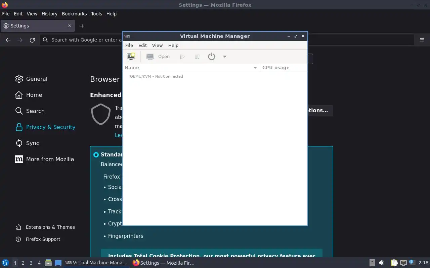Expand the shutdown options dropdown arrow
This screenshot has width=430, height=268.
(x=225, y=57)
